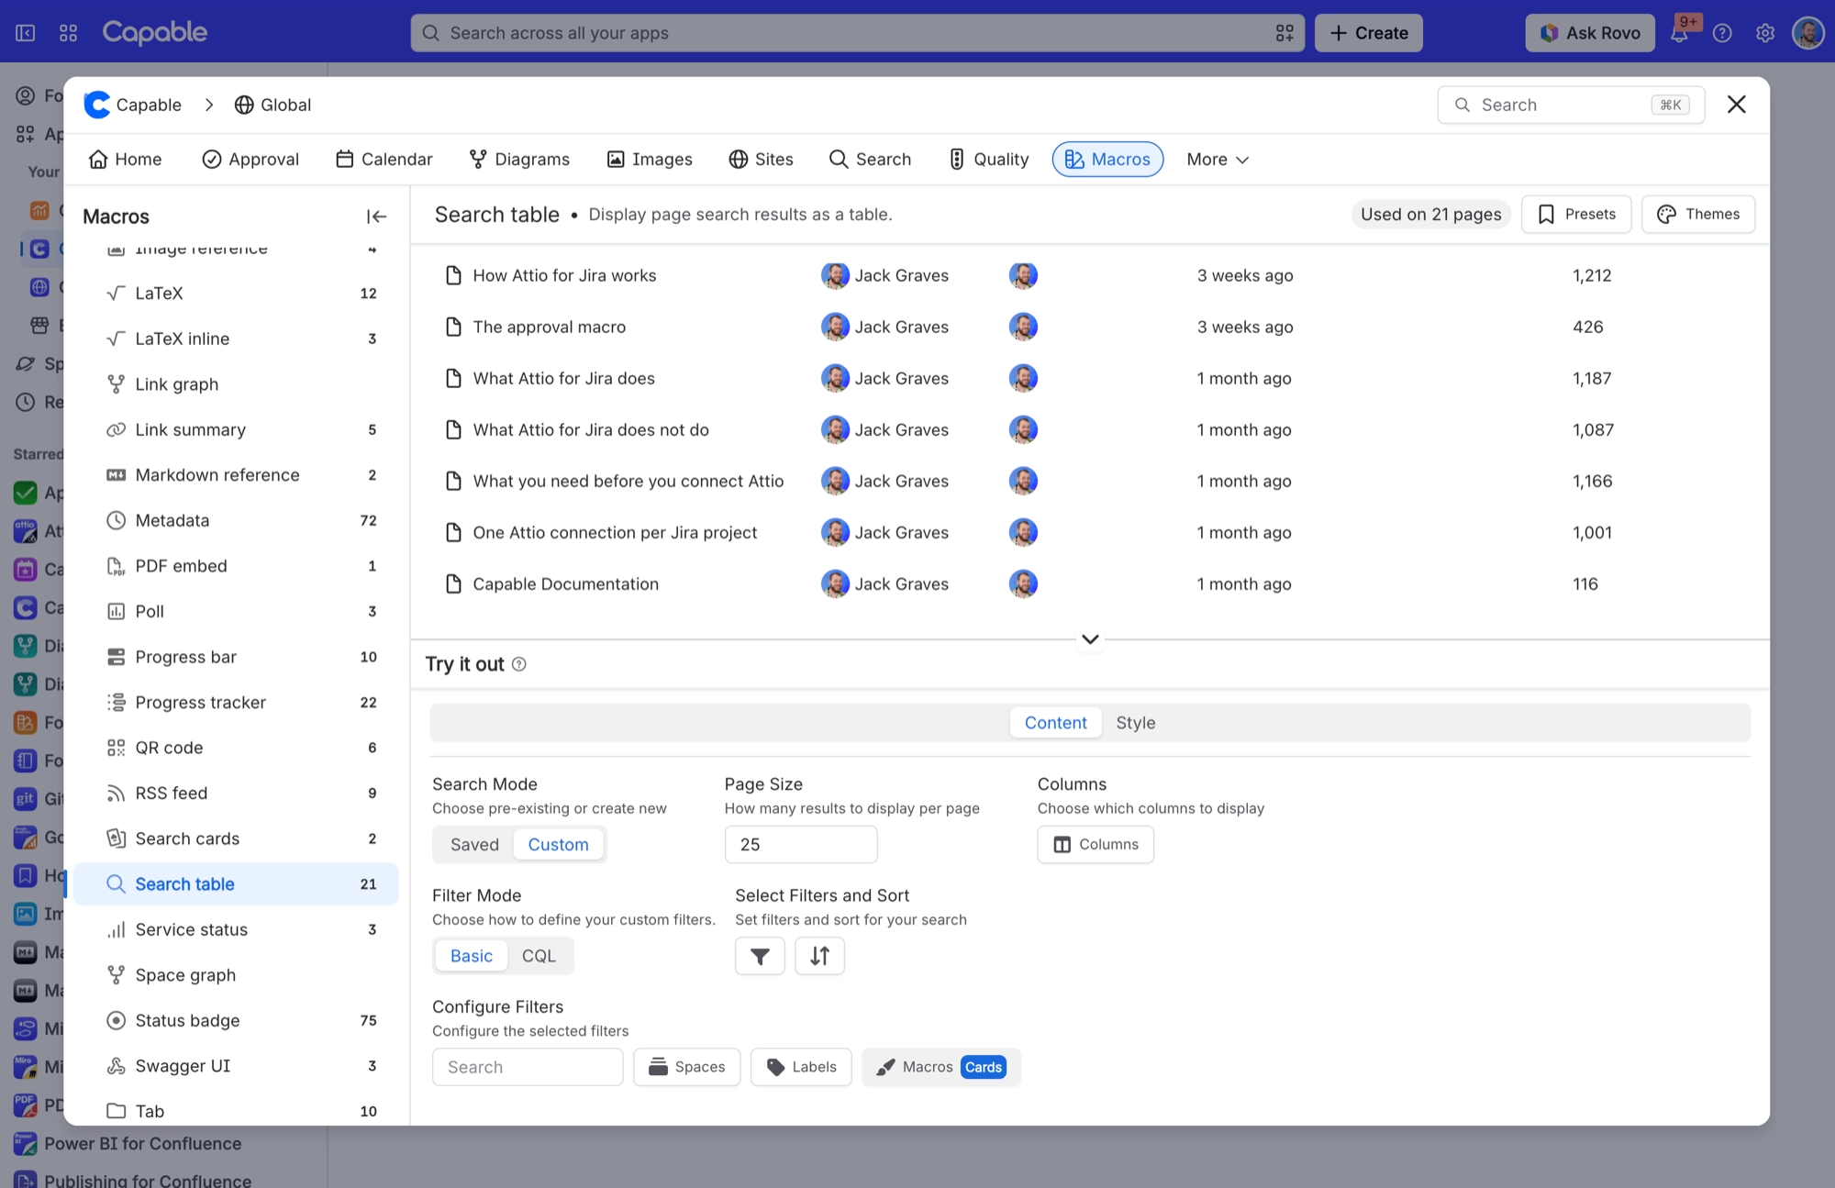1835x1188 pixels.
Task: Toggle the left sidebar panel icon
Action: (26, 33)
